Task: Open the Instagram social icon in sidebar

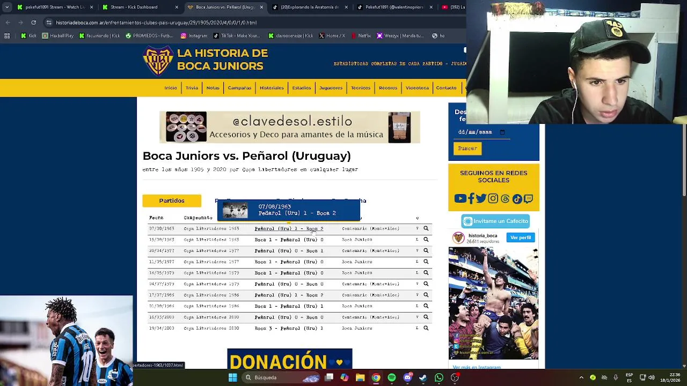Action: coord(493,199)
